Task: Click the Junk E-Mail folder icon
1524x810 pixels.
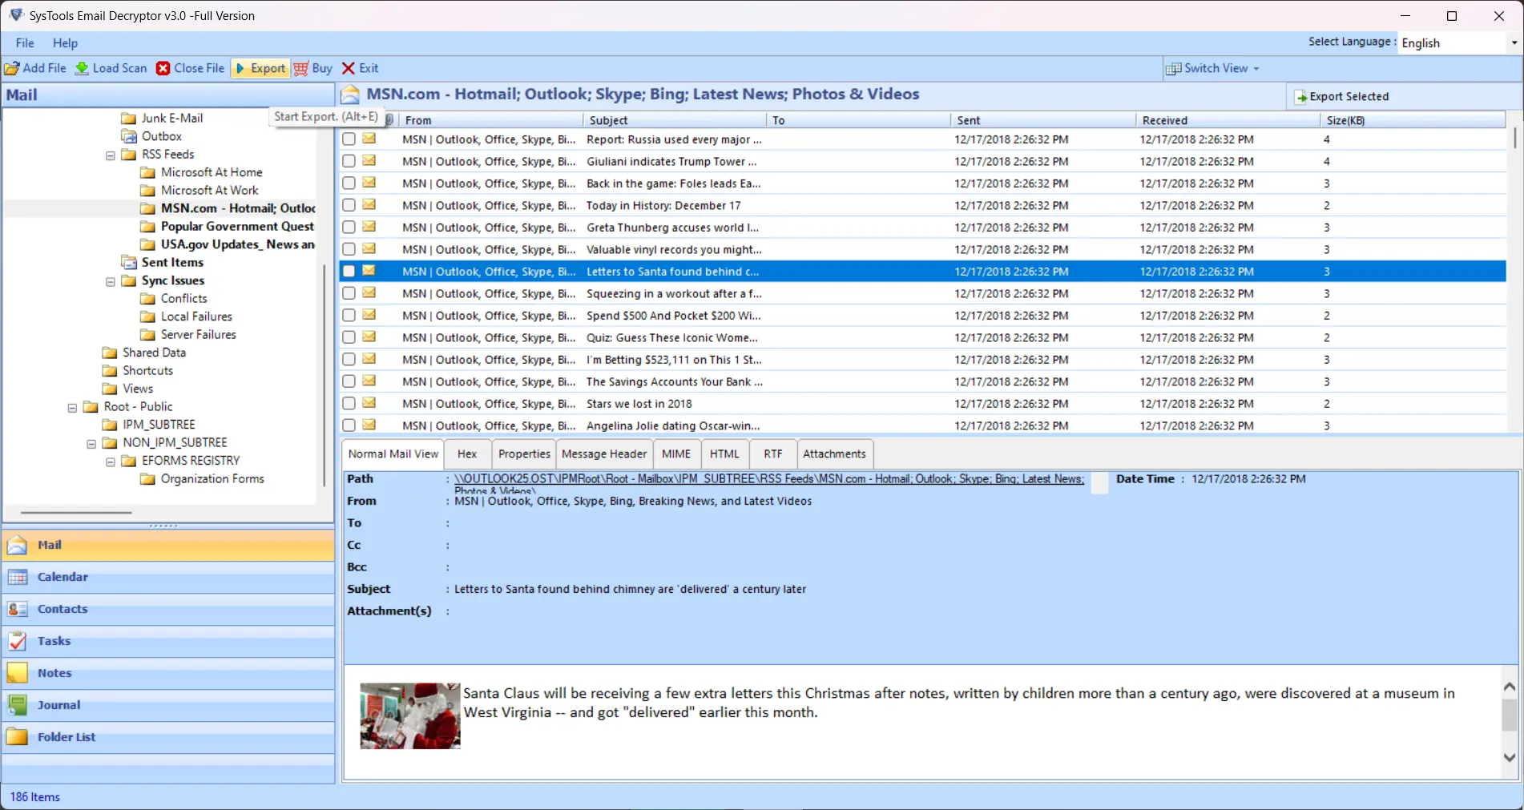Action: coord(128,119)
